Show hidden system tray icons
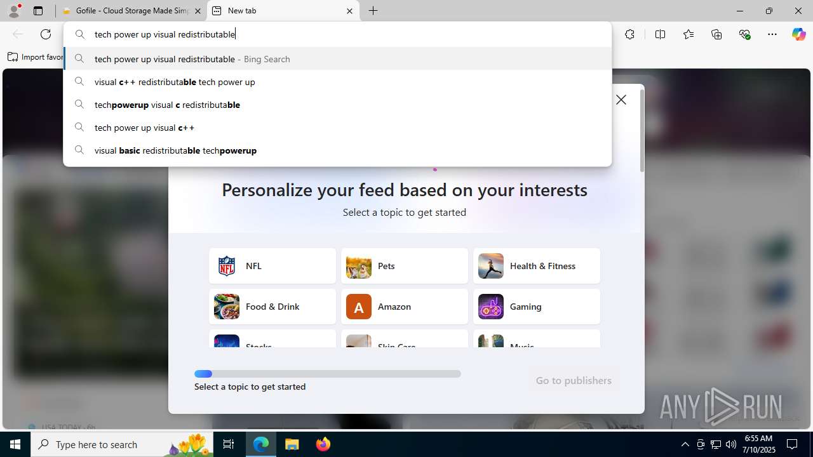This screenshot has width=813, height=457. pos(685,444)
